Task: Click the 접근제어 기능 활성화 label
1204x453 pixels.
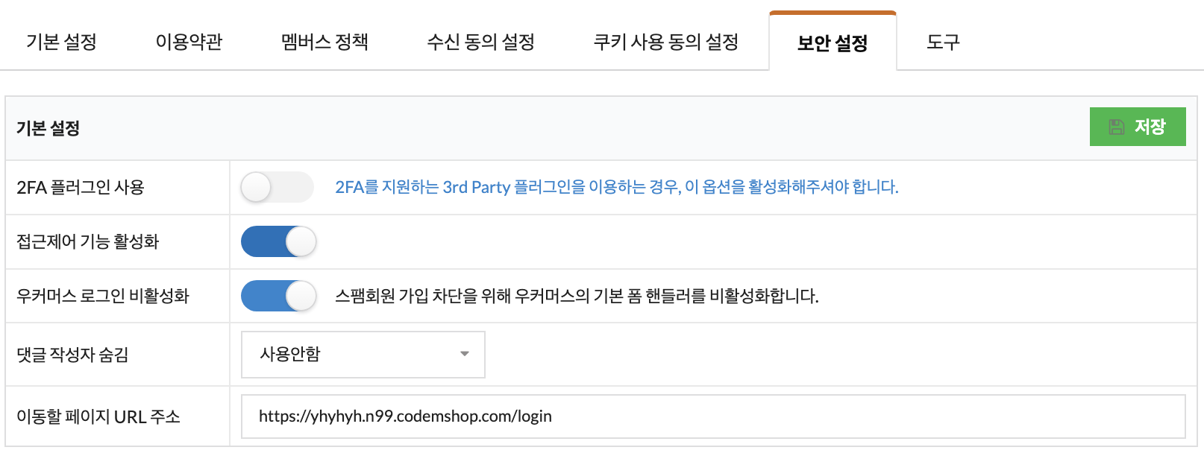Action: 87,241
